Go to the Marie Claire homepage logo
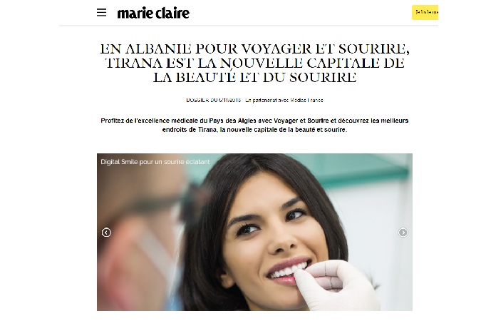 click(153, 13)
